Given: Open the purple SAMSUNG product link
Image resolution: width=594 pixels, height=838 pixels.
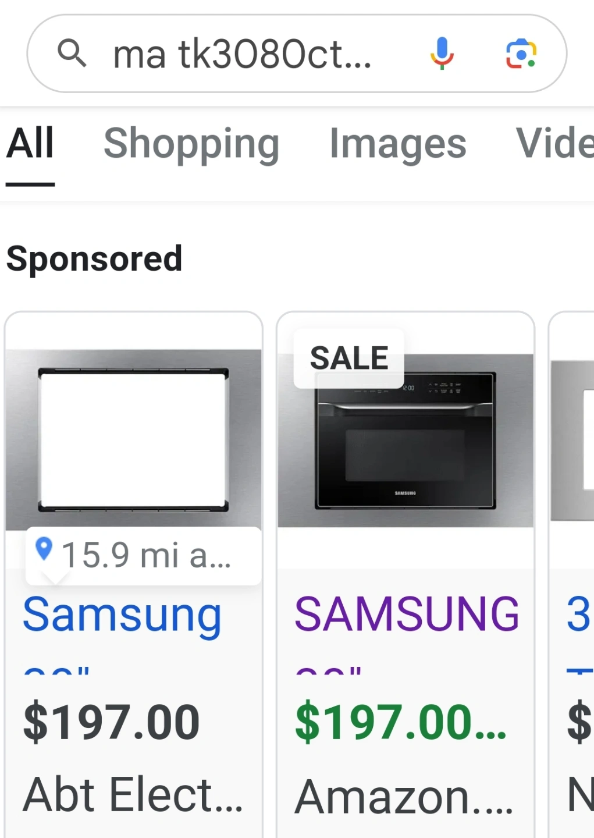Looking at the screenshot, I should coord(407,614).
